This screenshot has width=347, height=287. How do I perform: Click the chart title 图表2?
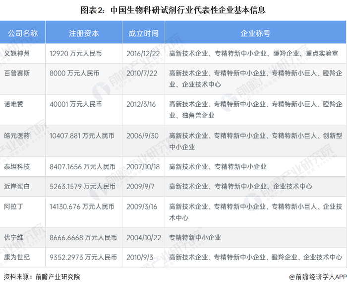pos(173,10)
